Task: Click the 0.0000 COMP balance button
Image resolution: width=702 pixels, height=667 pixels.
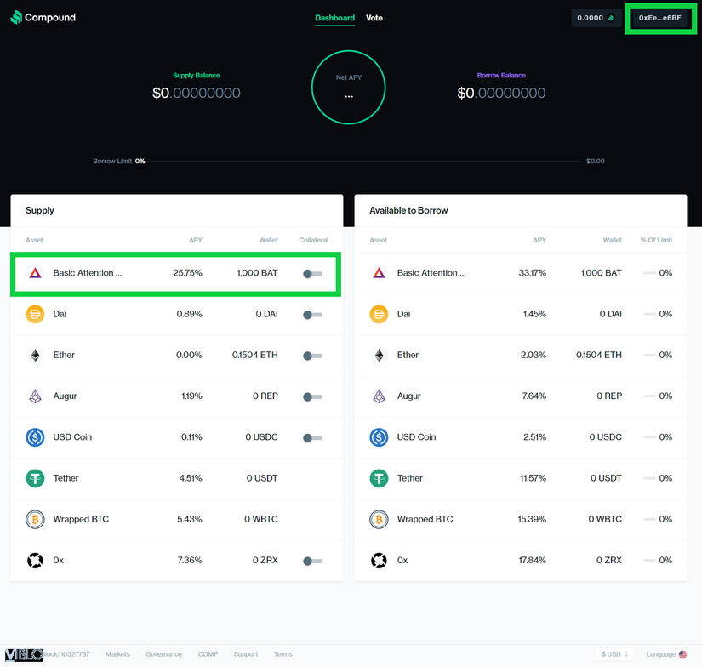Action: tap(596, 18)
